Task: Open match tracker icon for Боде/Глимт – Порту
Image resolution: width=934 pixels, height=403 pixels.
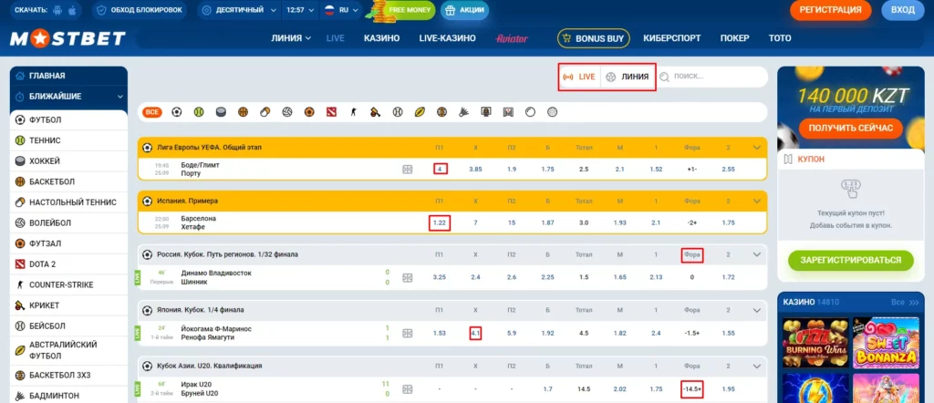Action: [408, 169]
